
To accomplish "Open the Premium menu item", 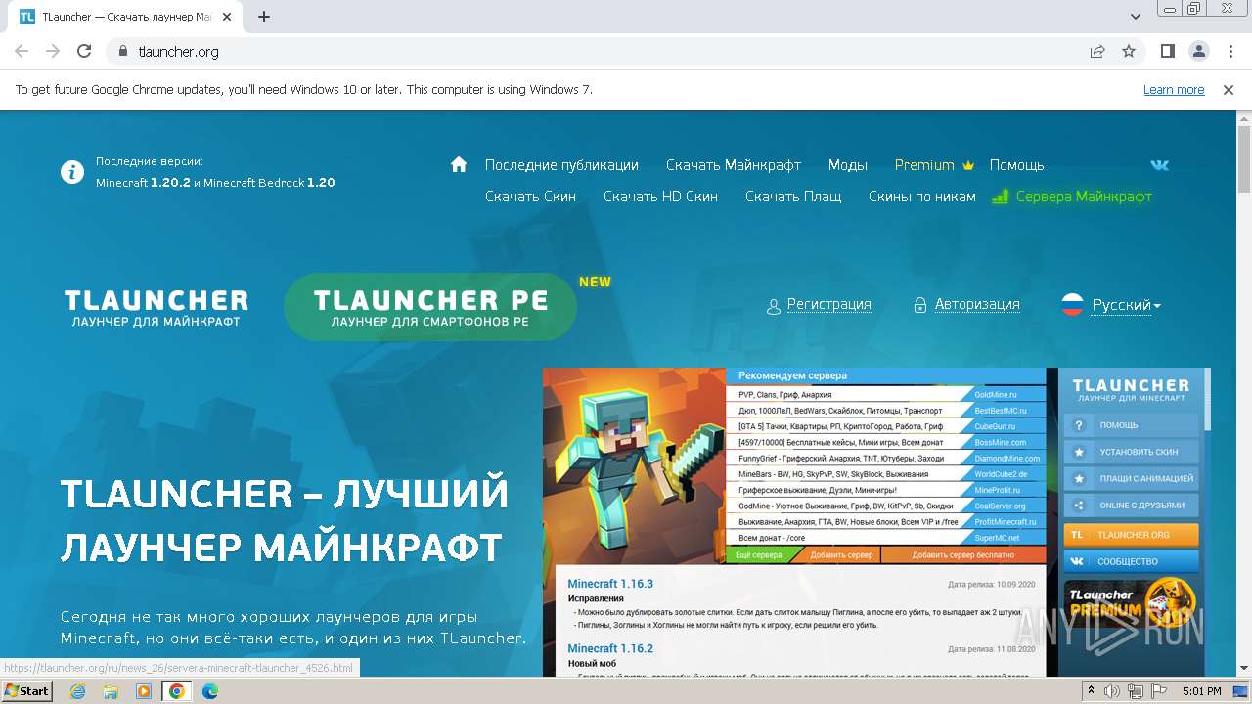I will click(x=924, y=165).
